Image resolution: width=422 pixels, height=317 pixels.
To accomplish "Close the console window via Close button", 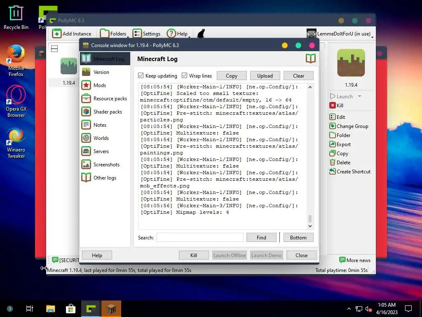I will point(301,255).
